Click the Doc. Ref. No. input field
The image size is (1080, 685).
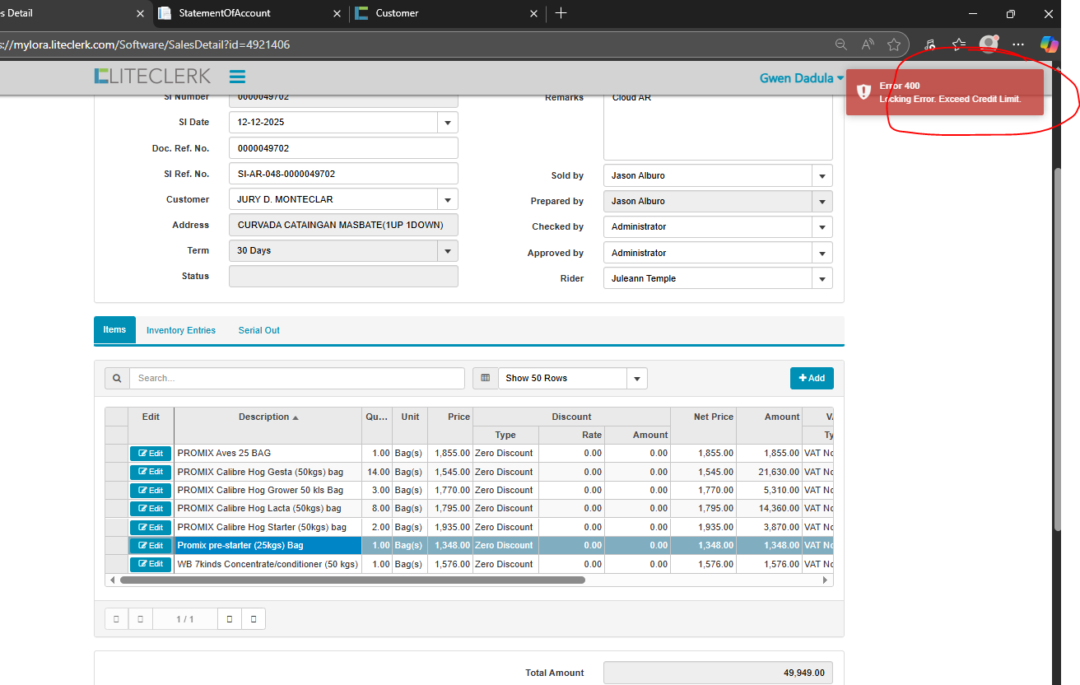(343, 148)
